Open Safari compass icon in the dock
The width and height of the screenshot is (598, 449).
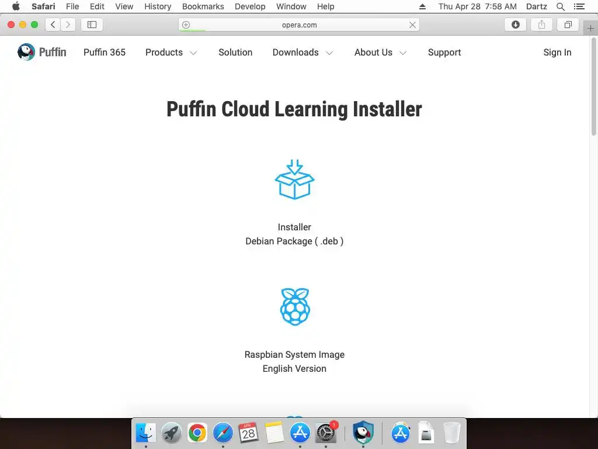222,433
